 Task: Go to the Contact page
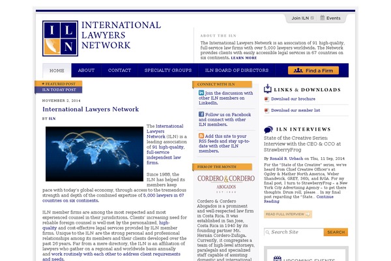119,70
